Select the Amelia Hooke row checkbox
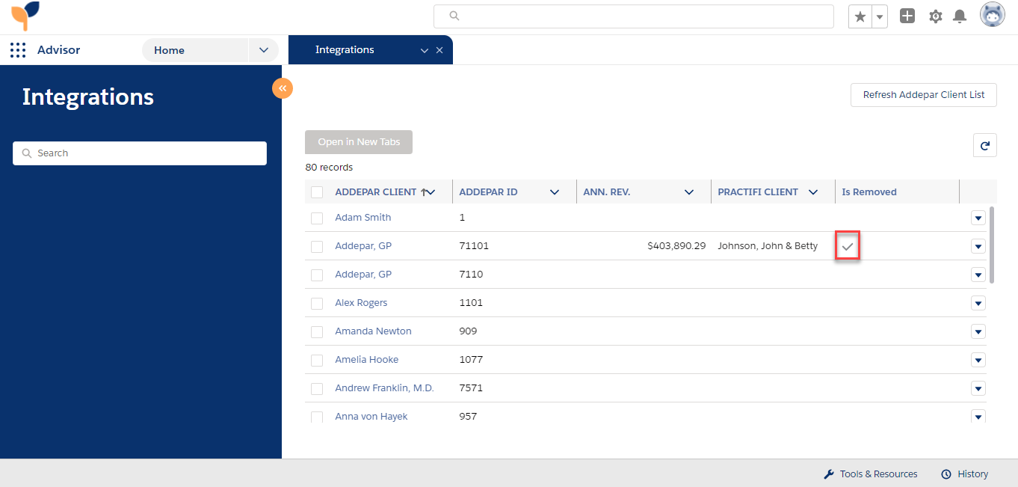This screenshot has height=487, width=1018. (317, 360)
